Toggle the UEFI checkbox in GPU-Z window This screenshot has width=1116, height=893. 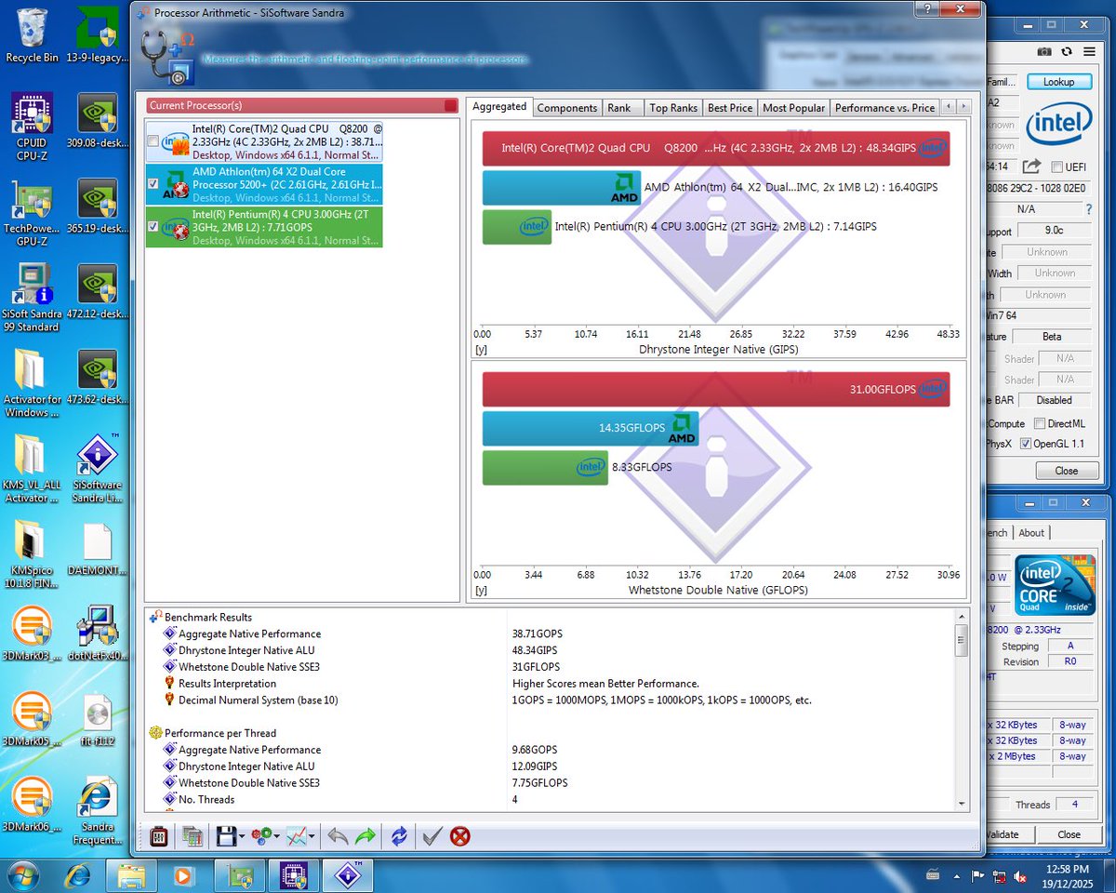coord(1056,167)
